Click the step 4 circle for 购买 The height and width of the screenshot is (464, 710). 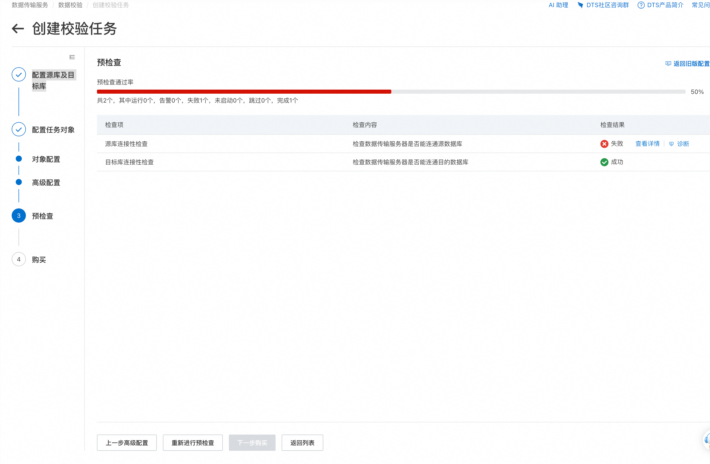(x=19, y=259)
